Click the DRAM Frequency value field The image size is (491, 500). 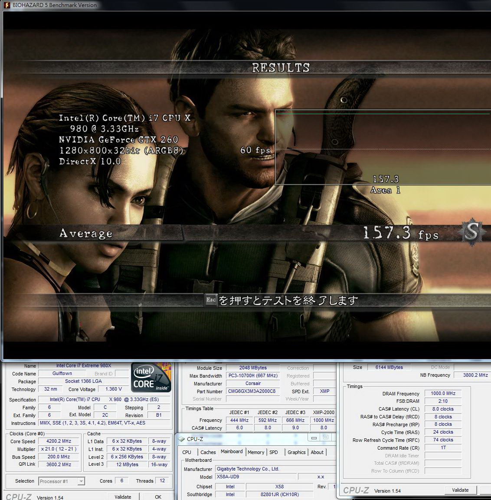(x=443, y=393)
